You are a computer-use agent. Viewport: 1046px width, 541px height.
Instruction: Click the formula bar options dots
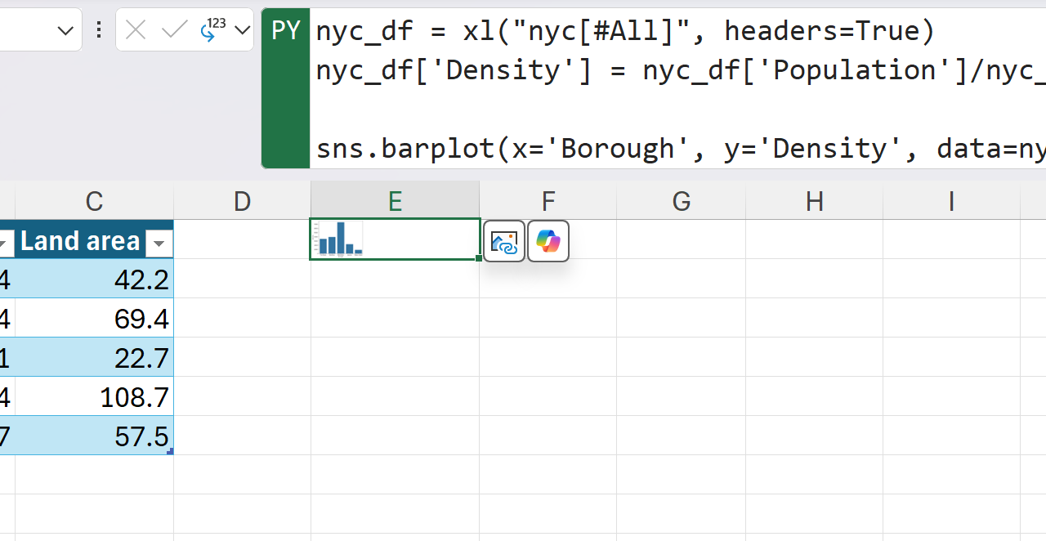point(99,30)
